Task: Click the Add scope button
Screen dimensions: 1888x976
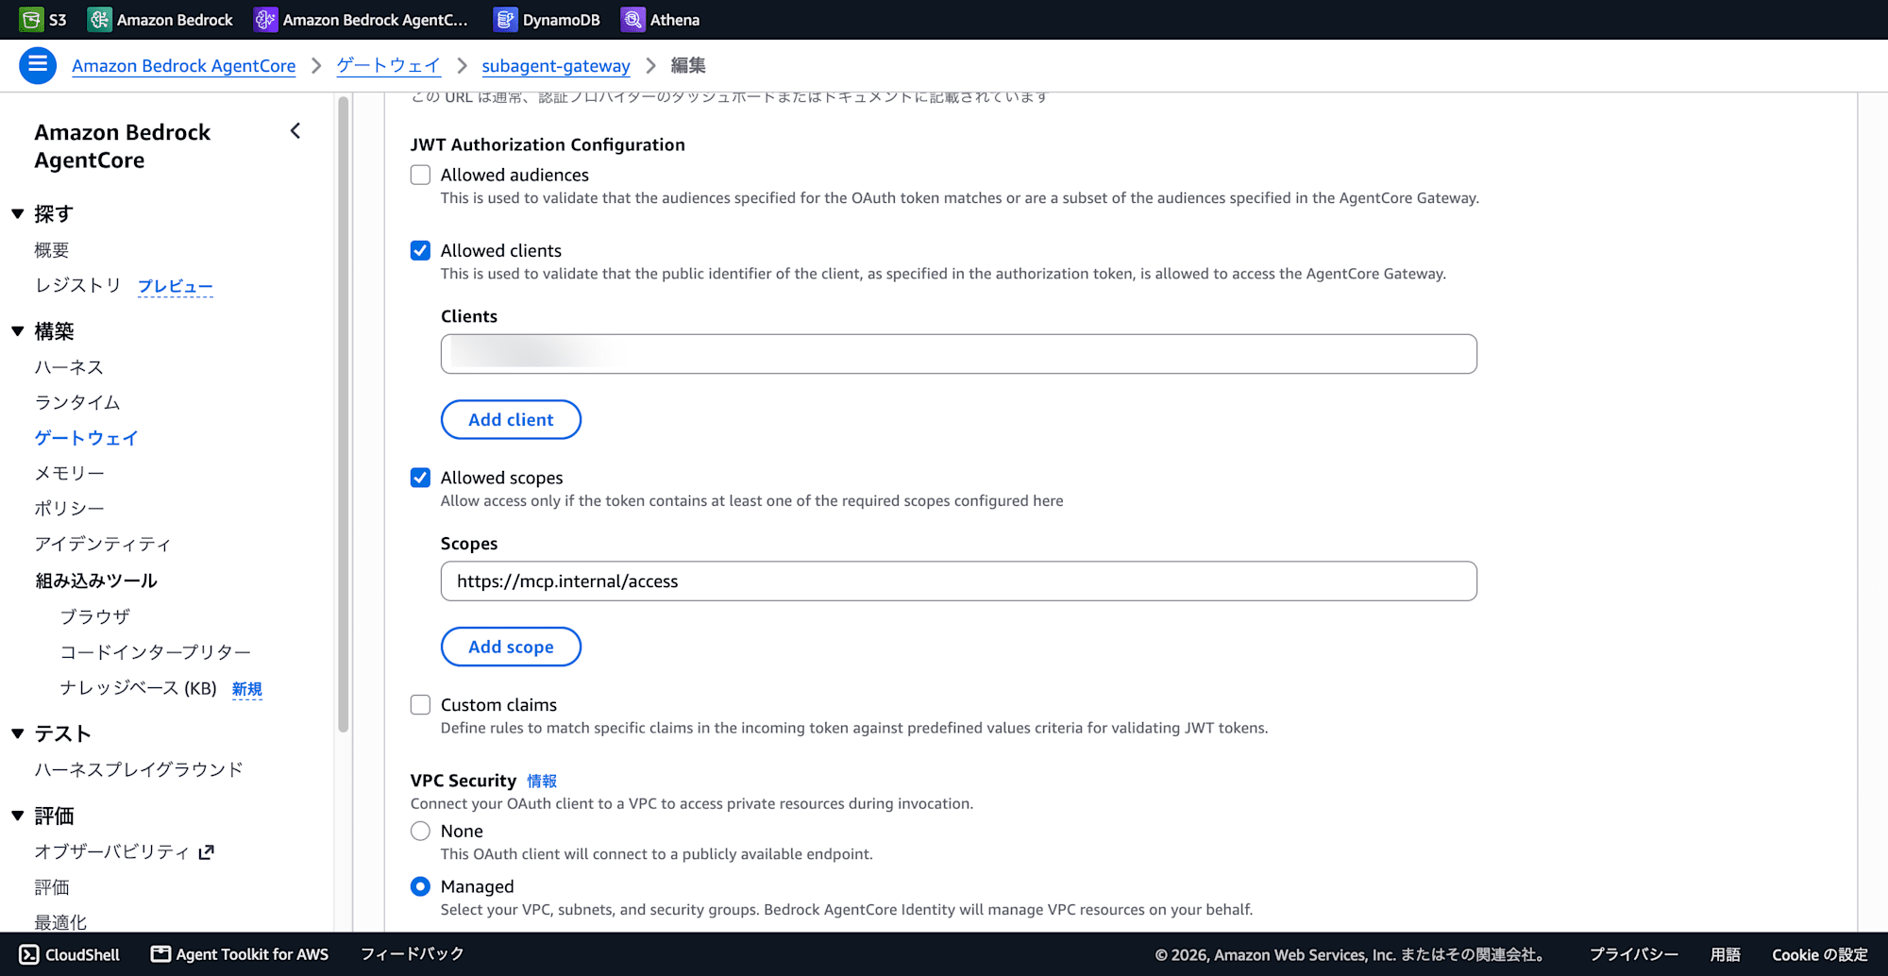Action: click(x=511, y=647)
